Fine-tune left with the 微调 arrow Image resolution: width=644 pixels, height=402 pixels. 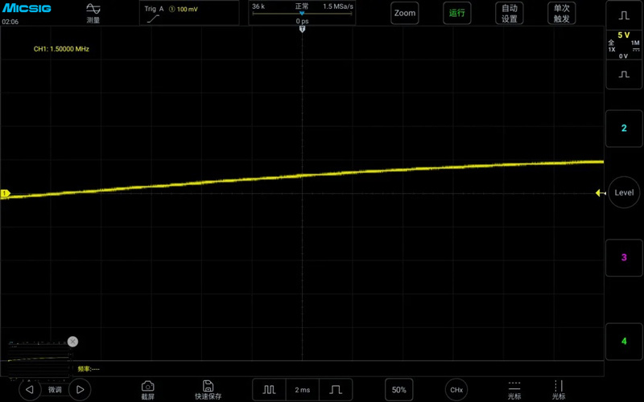tap(30, 390)
